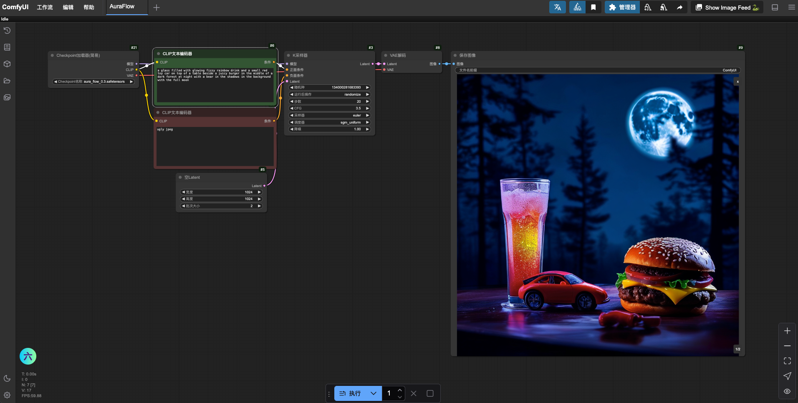Screen dimensions: 798x403
Task: Switch to the AuraFlow workflow tab
Action: 122,7
